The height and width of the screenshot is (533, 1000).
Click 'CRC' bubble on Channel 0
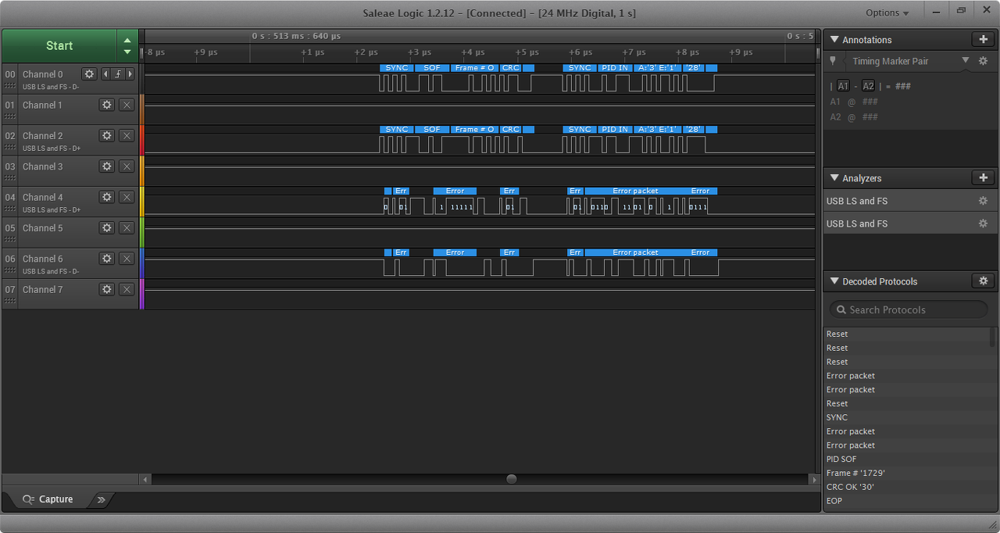(511, 68)
